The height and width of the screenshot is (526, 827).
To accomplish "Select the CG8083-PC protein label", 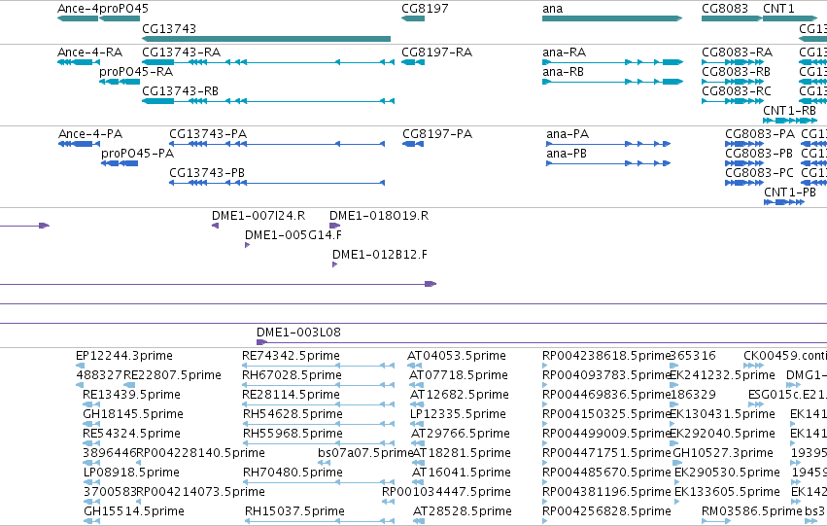I will point(760,173).
